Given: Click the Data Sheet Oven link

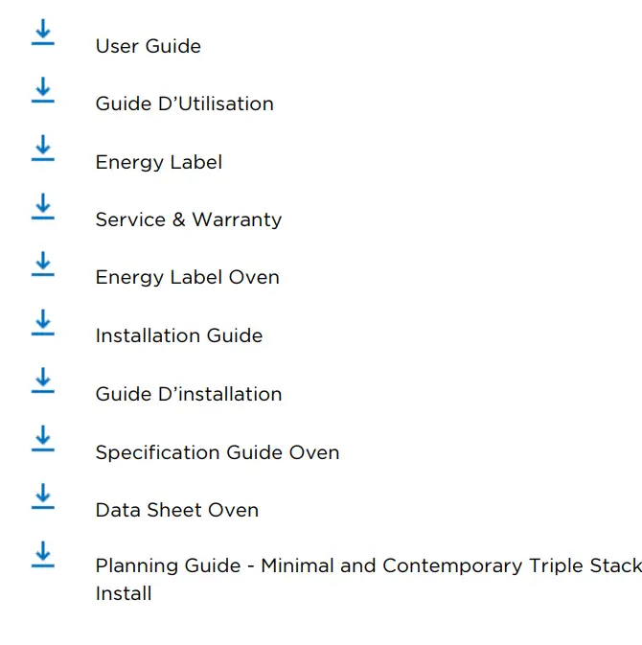Looking at the screenshot, I should [176, 510].
